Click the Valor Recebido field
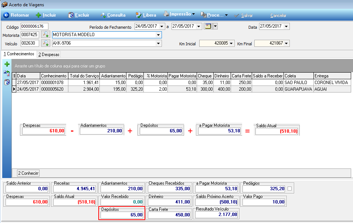The image size is (353, 223). (x=122, y=202)
